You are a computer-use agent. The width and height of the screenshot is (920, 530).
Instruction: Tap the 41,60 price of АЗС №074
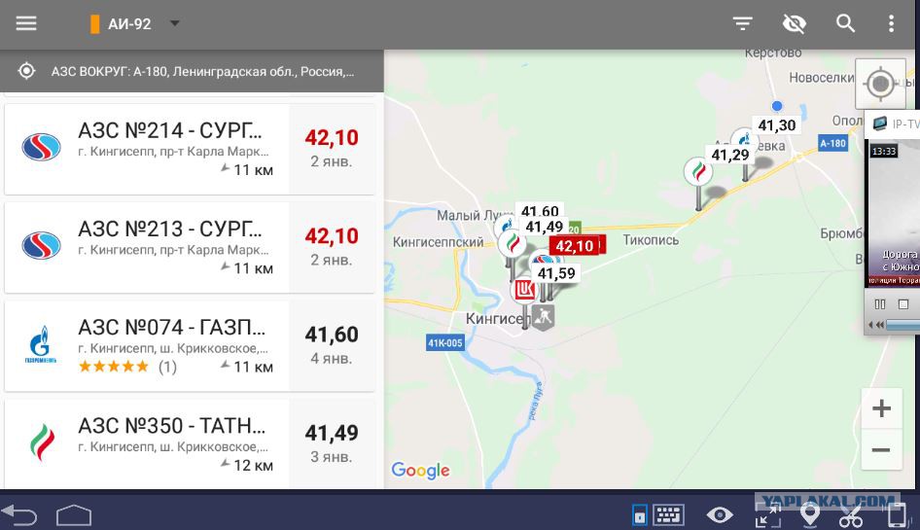pyautogui.click(x=332, y=335)
